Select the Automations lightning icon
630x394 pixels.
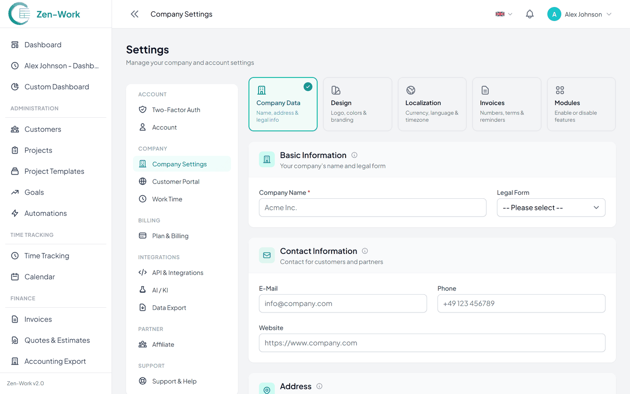[x=14, y=213]
